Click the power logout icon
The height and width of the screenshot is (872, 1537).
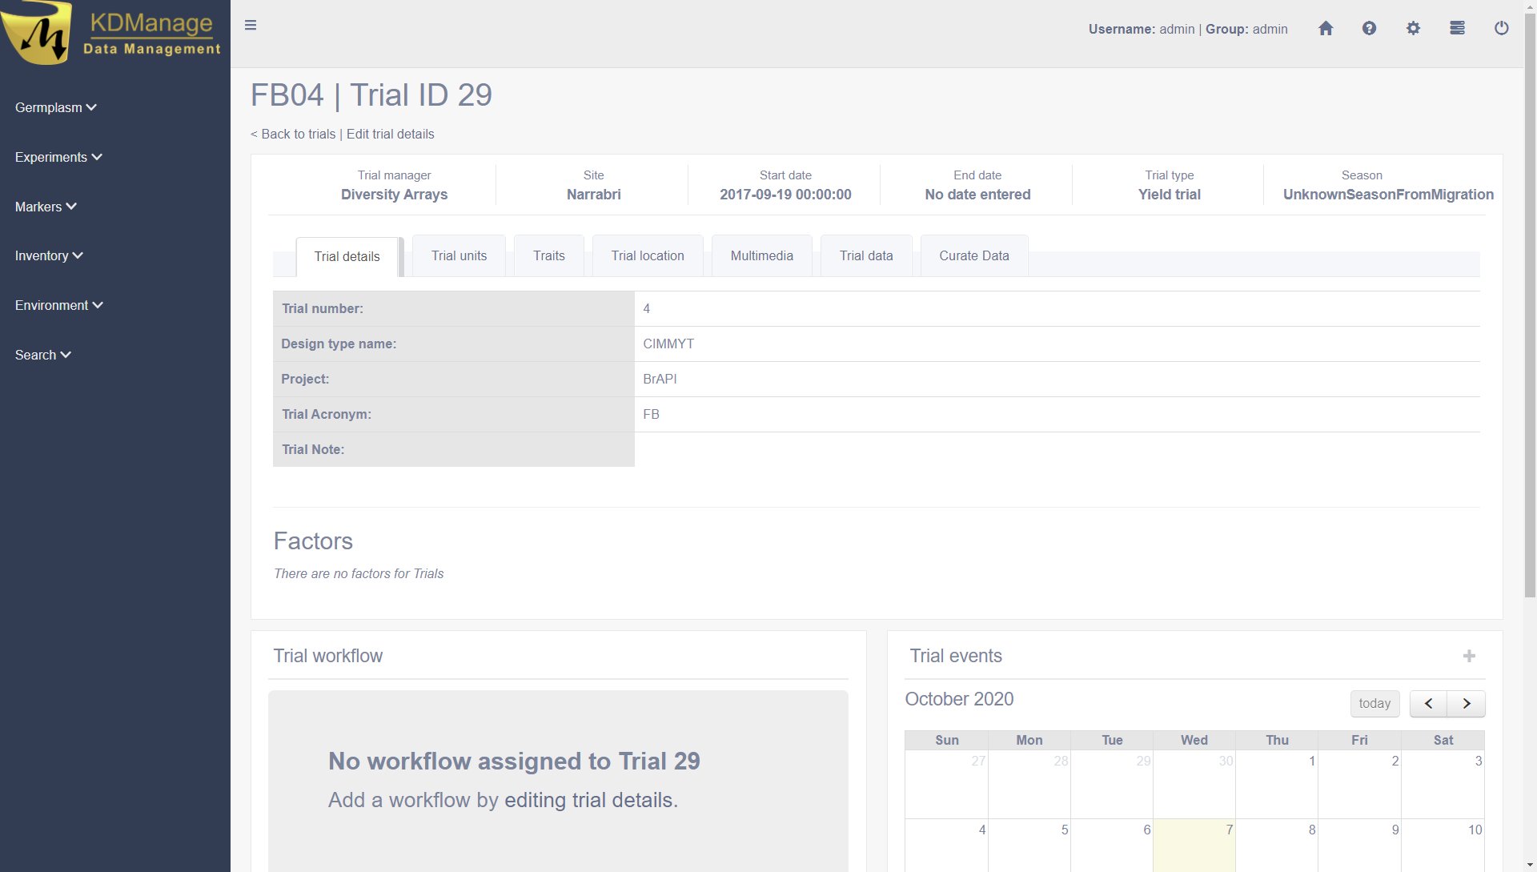(1501, 29)
